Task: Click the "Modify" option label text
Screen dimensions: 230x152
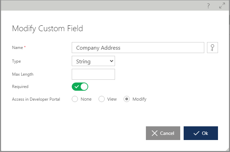Action: pos(139,99)
